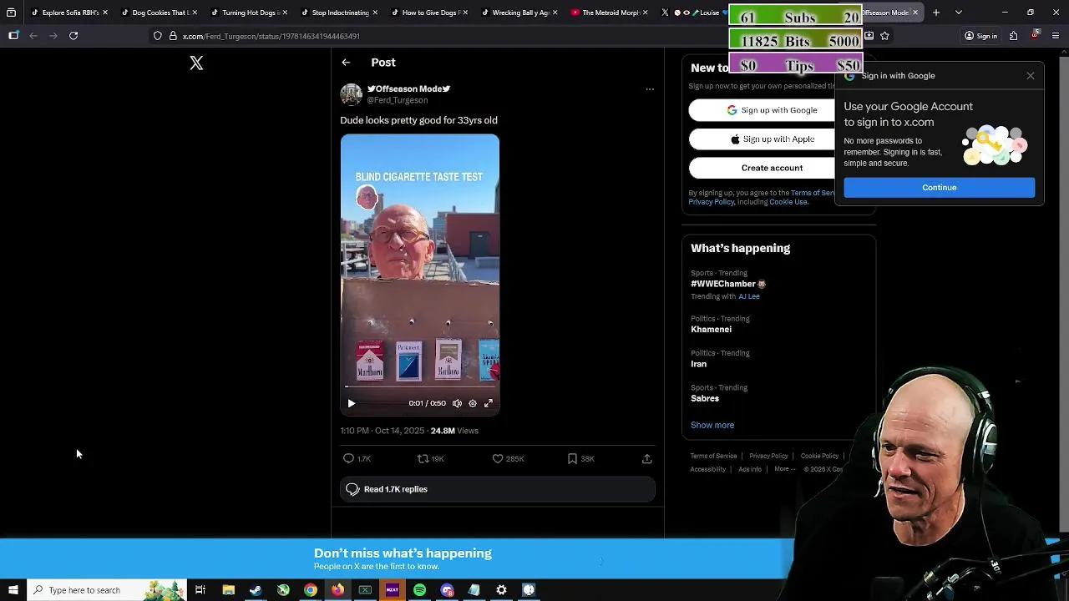
Task: Bookmark this page with the star icon
Action: pyautogui.click(x=884, y=36)
